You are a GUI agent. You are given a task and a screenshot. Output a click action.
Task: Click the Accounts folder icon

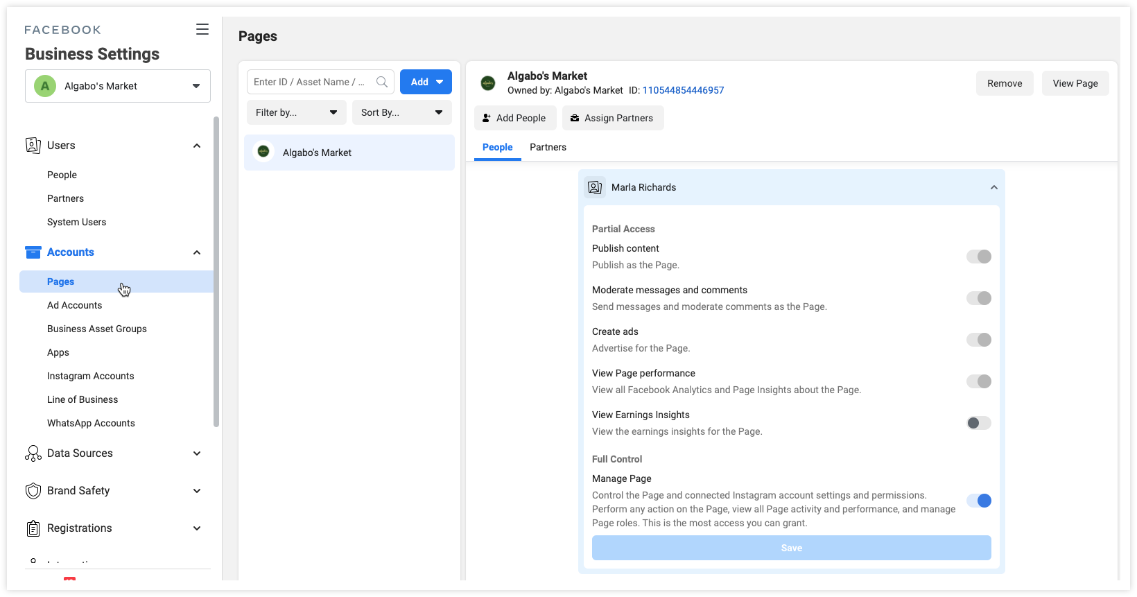[x=33, y=252]
